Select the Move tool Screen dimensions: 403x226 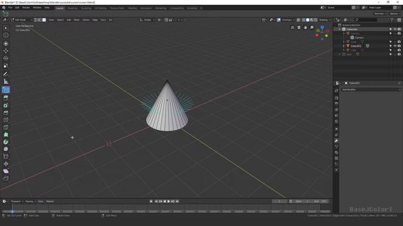6,51
